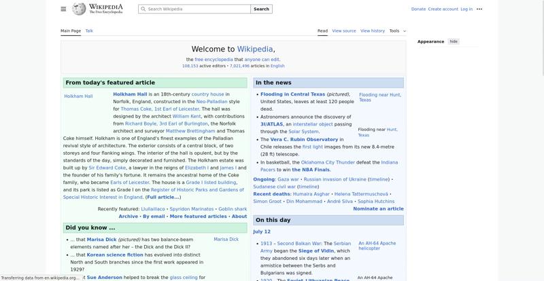Open the Marisa Dick bold link
Image resolution: width=544 pixels, height=281 pixels.
(101, 240)
